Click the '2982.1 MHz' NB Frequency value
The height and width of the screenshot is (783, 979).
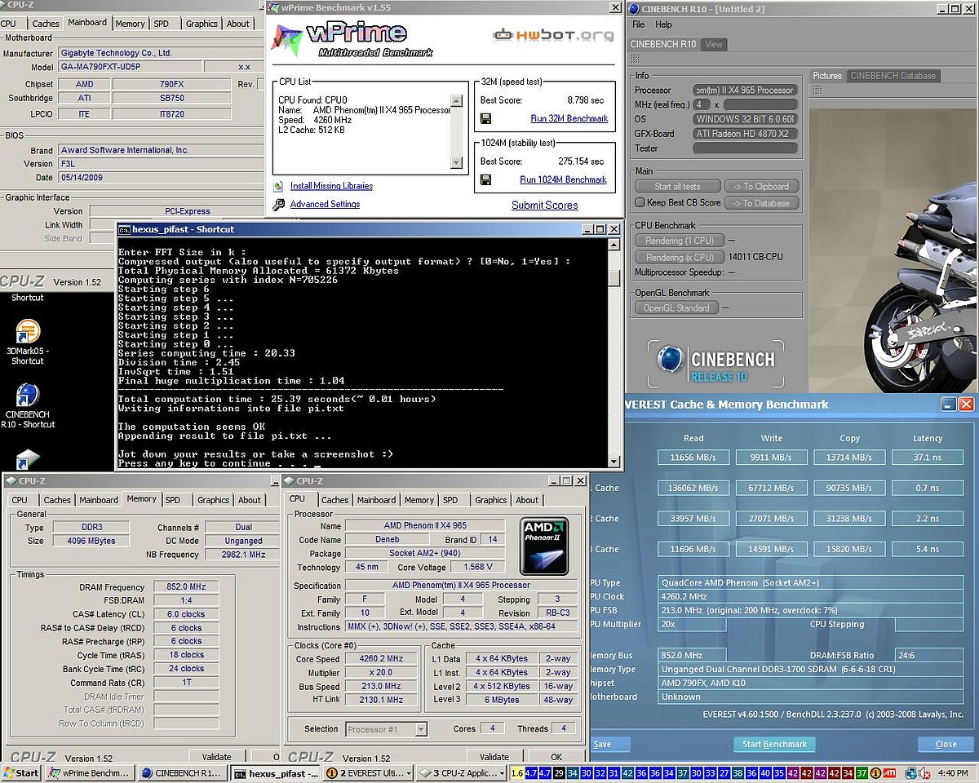pos(244,555)
